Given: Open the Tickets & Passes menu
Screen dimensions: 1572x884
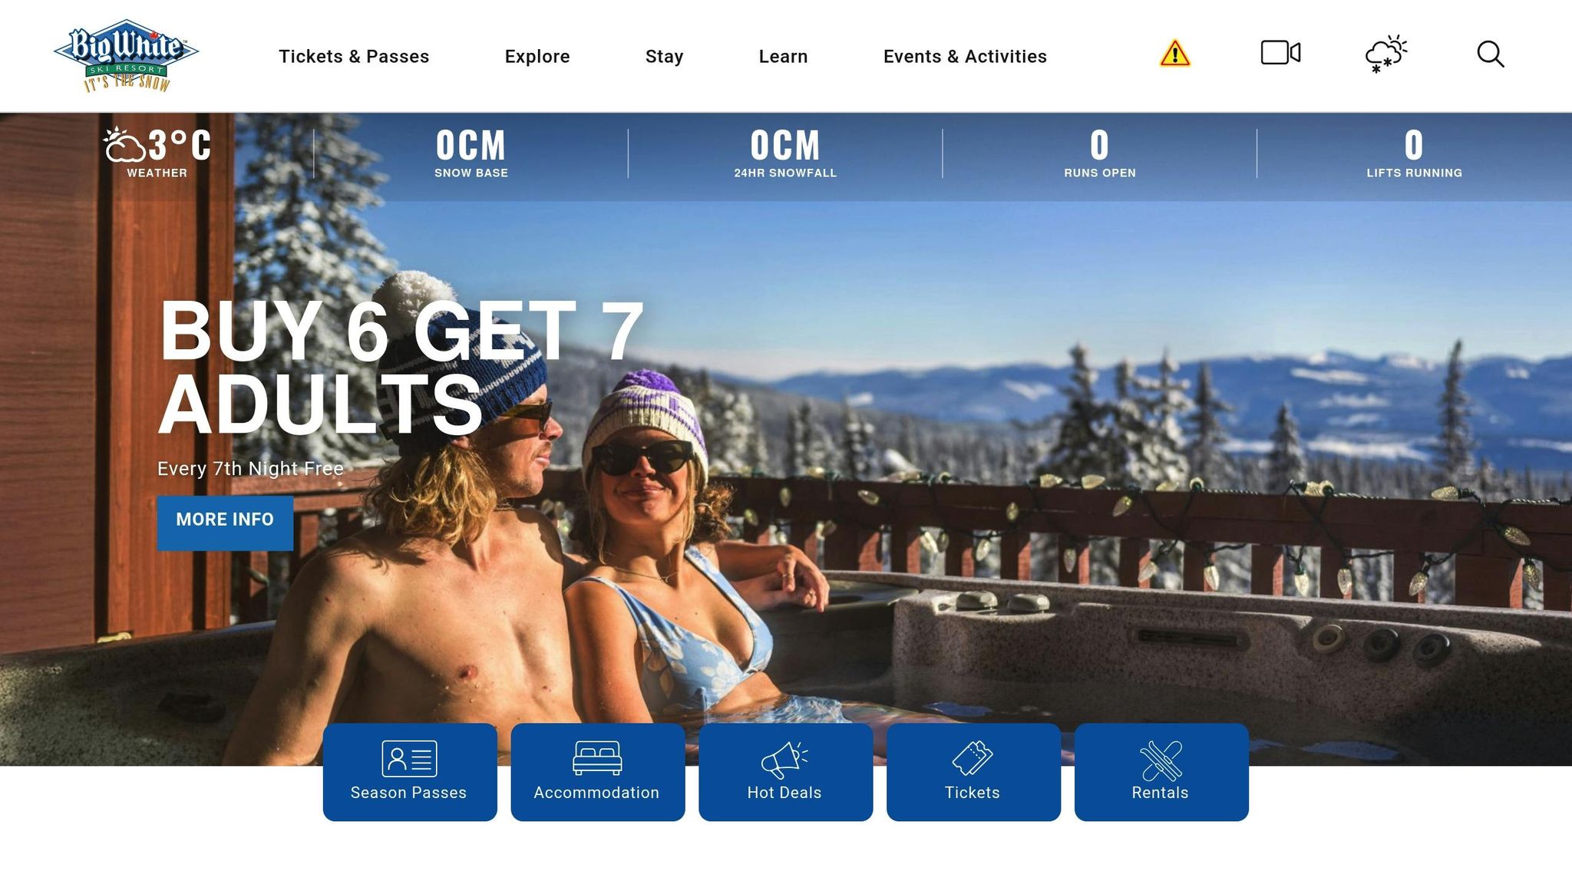Looking at the screenshot, I should [x=354, y=56].
